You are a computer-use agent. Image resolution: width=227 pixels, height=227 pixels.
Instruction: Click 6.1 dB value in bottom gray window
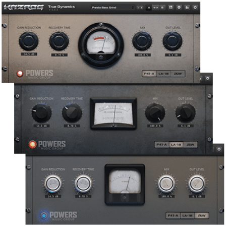[x=197, y=196]
